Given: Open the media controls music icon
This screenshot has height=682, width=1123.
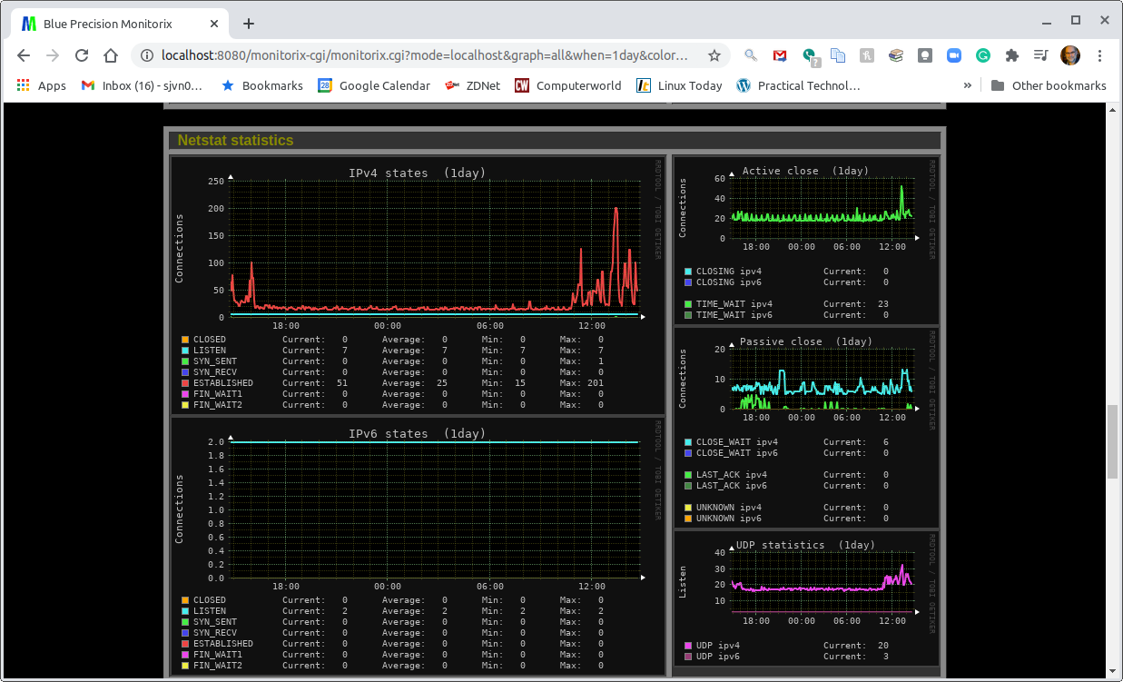Looking at the screenshot, I should click(1041, 55).
